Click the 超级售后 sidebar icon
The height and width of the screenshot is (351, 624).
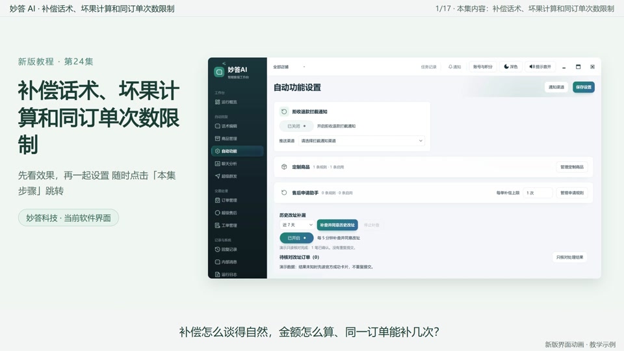217,213
